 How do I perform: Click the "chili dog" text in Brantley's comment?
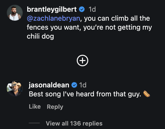(40, 36)
